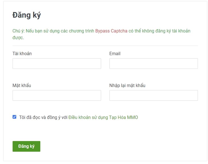Click blank card area right of Đăng ký button
208x164 pixels.
point(118,146)
